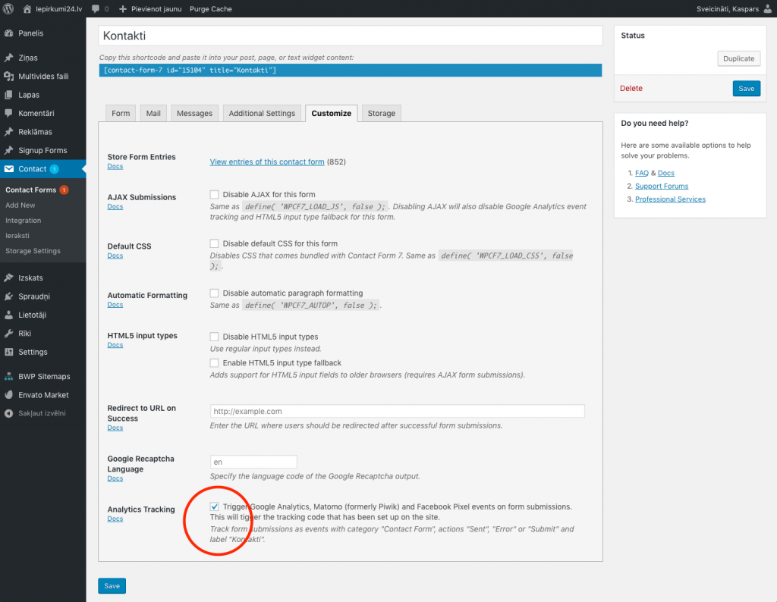Click View entries of this contact form

pos(267,161)
